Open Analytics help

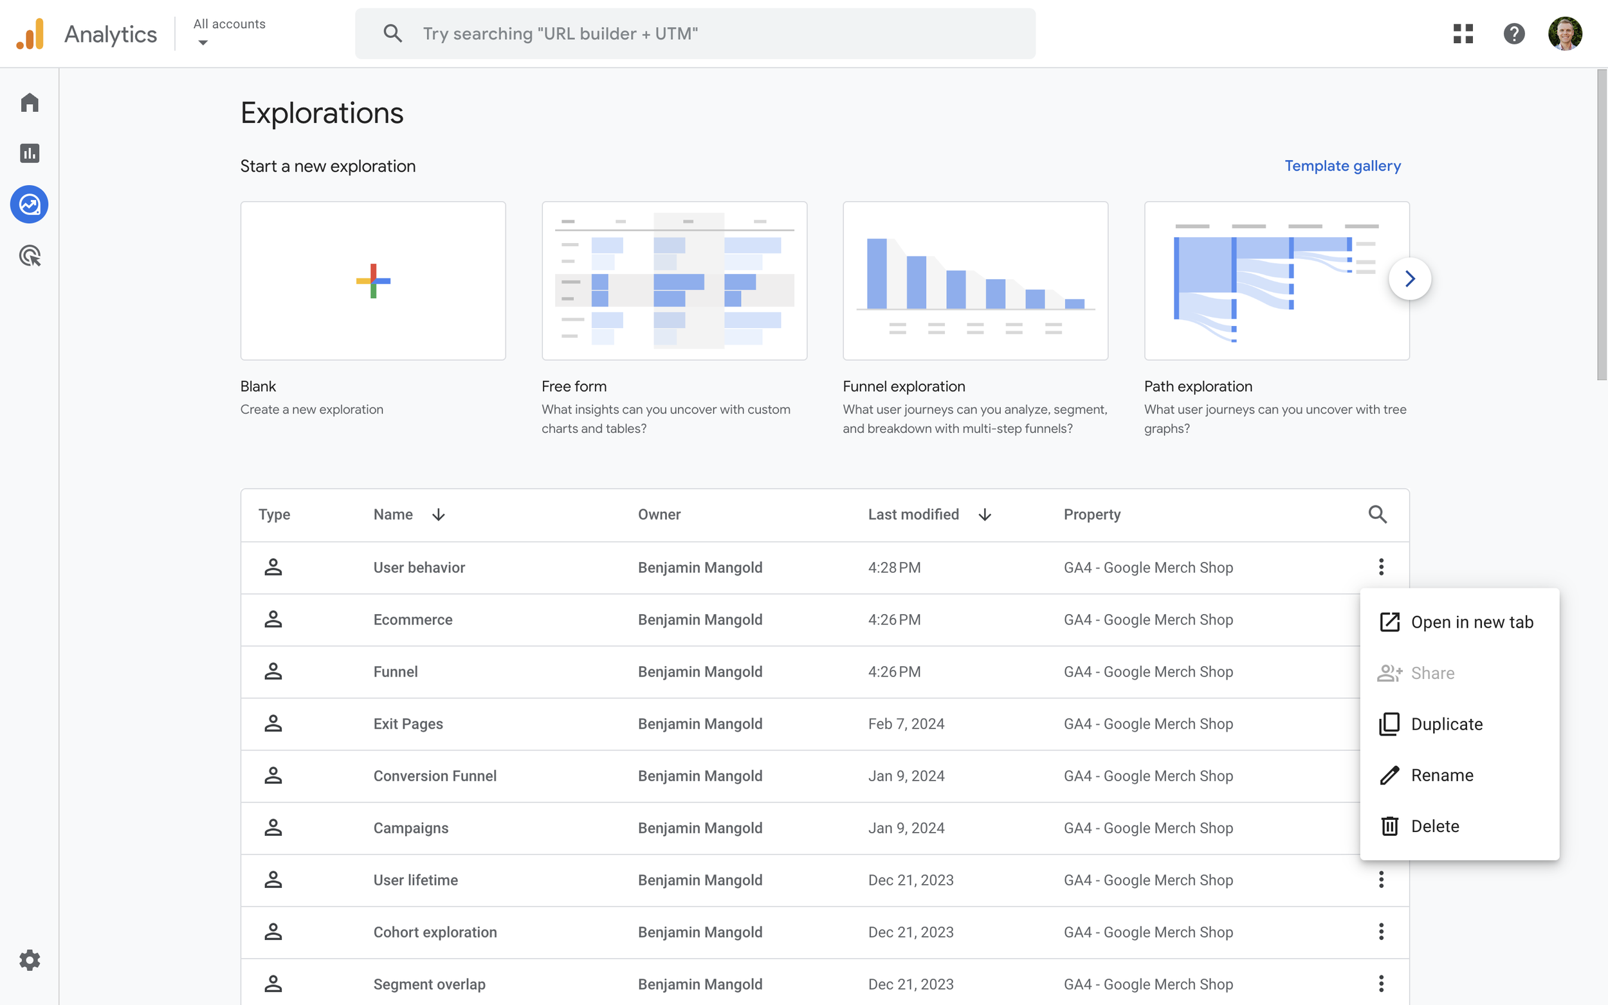pos(1514,33)
